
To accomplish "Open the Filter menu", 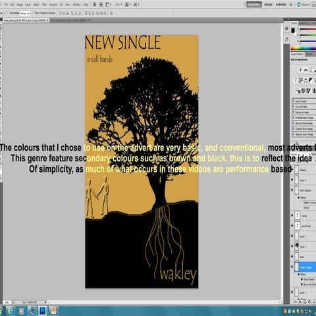I will click(44, 5).
